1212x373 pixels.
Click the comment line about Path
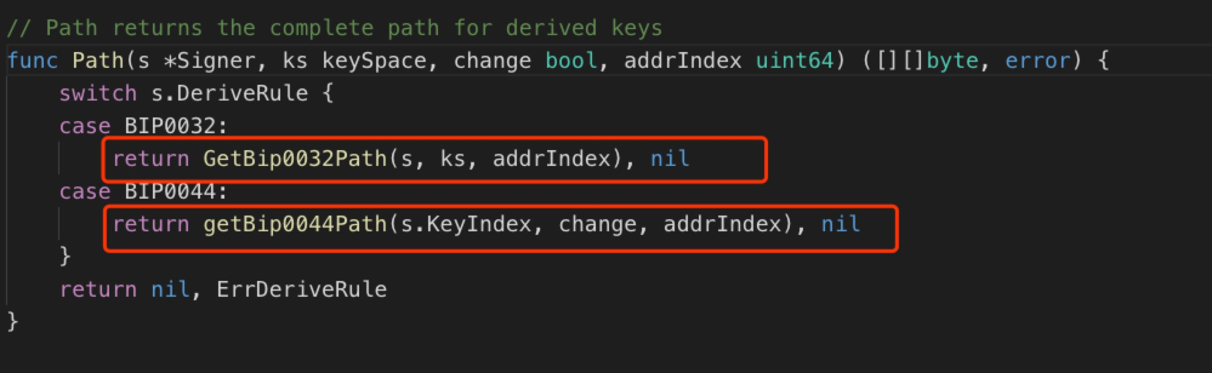[x=334, y=28]
